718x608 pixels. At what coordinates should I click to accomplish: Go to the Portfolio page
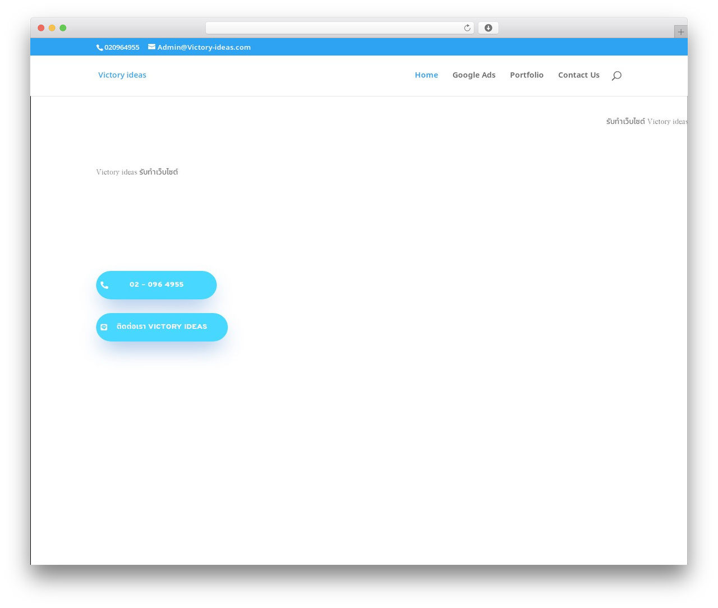click(x=527, y=75)
